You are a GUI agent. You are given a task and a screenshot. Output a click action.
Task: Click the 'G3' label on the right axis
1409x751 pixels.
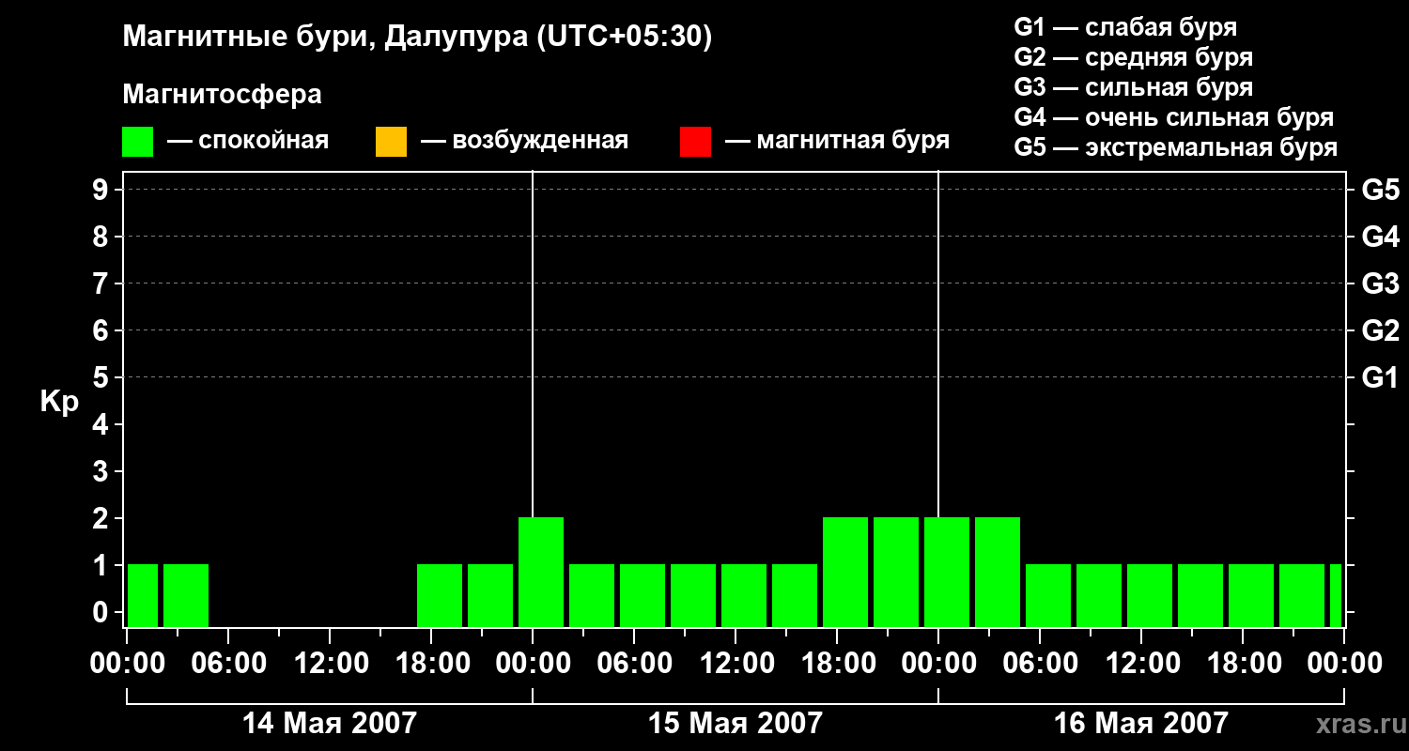tap(1381, 284)
